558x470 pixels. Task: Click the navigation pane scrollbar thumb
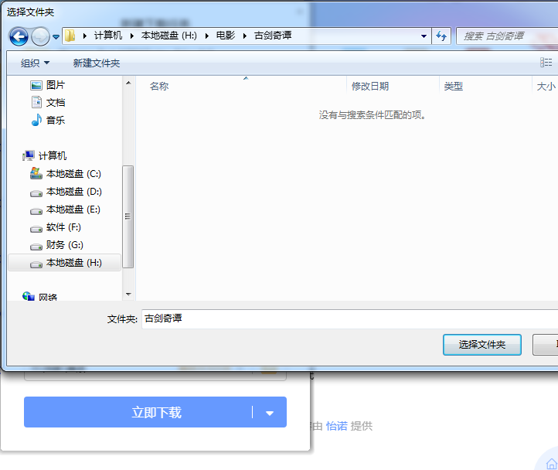click(x=128, y=216)
